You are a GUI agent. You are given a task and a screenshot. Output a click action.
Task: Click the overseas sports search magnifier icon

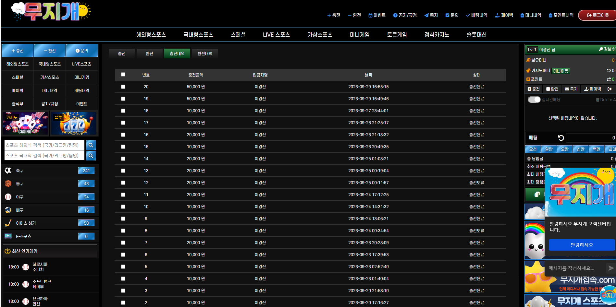[x=91, y=145]
